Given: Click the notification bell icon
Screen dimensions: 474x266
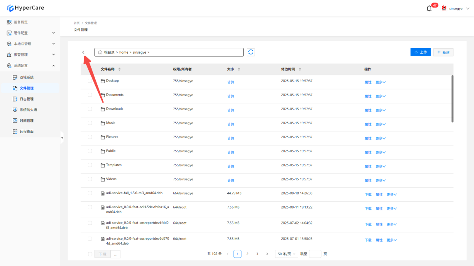Looking at the screenshot, I should pos(429,8).
